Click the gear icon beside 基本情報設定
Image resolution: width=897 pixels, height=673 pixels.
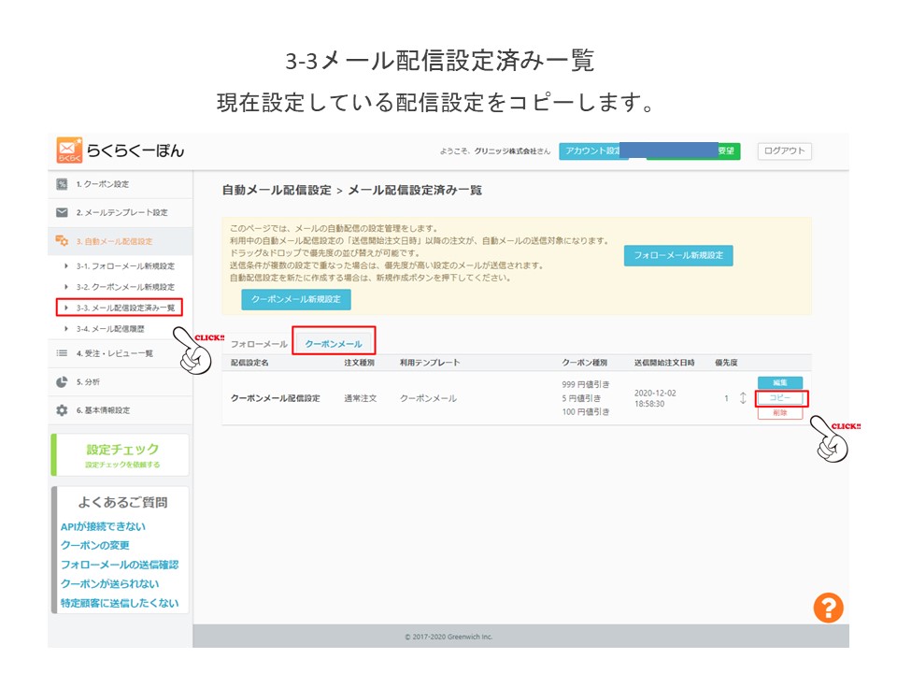(62, 410)
